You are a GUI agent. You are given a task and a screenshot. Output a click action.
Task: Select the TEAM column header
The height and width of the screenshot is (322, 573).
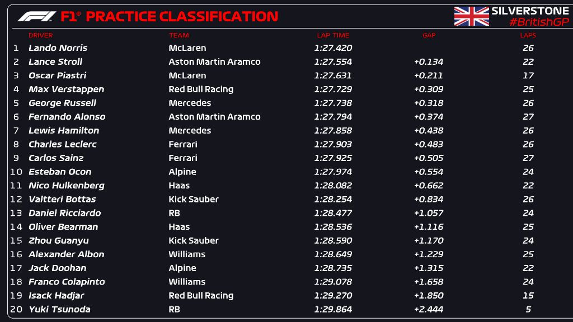[179, 35]
